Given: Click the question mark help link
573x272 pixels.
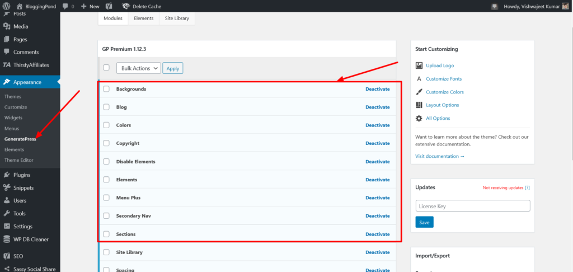Looking at the screenshot, I should tap(527, 187).
